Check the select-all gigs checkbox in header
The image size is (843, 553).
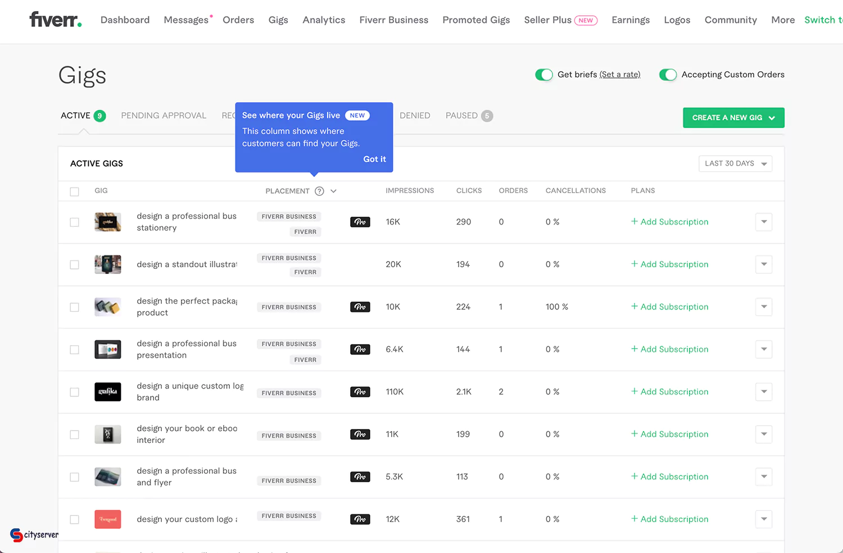pos(74,191)
